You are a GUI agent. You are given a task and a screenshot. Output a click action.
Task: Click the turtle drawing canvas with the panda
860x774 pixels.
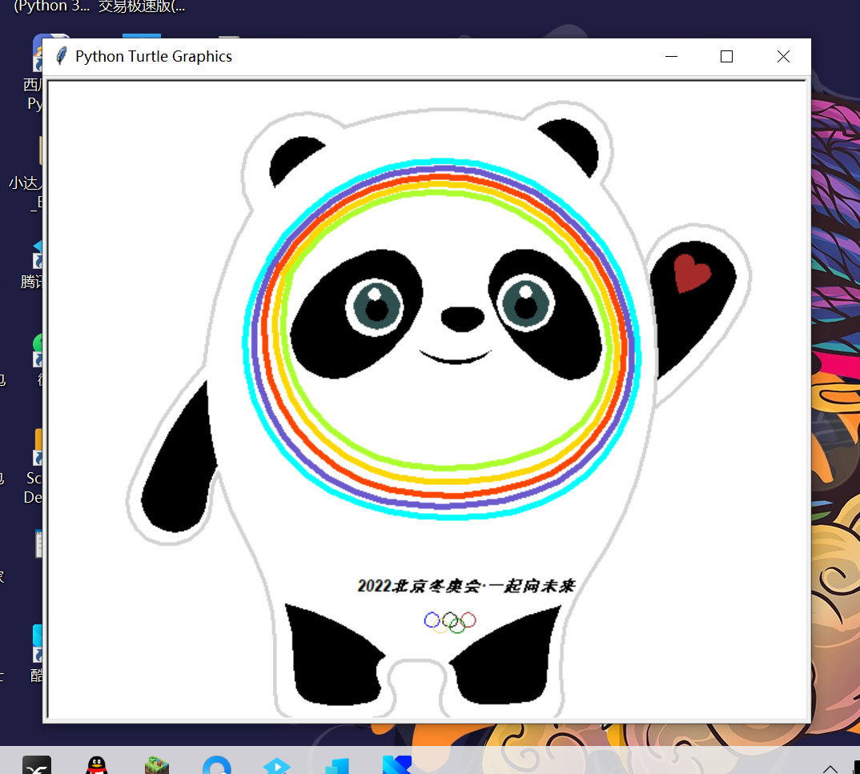427,399
